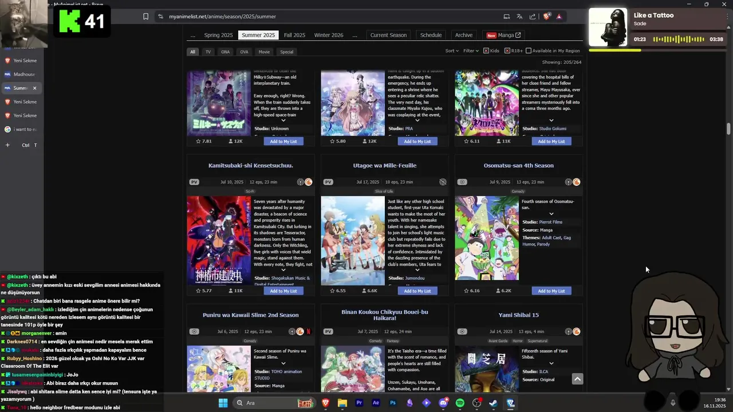This screenshot has width=733, height=412.
Task: Show later seasons ellipsis after Winter 2026
Action: click(x=354, y=35)
